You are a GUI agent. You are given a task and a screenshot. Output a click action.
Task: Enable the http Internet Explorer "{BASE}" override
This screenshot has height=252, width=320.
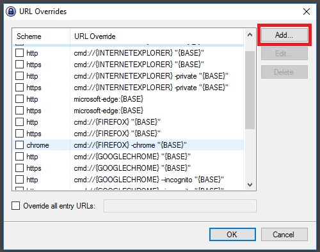click(19, 53)
